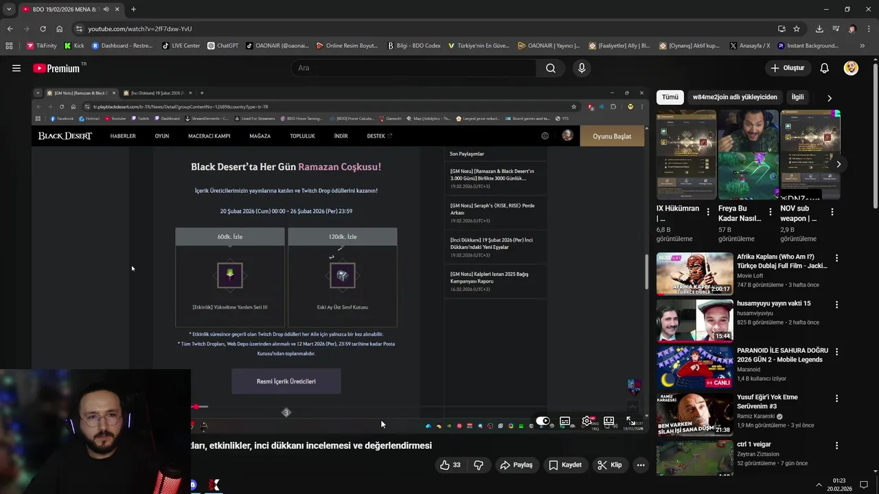Image resolution: width=879 pixels, height=494 pixels.
Task: Open options for Afrika Kaplanı video
Action: [836, 258]
